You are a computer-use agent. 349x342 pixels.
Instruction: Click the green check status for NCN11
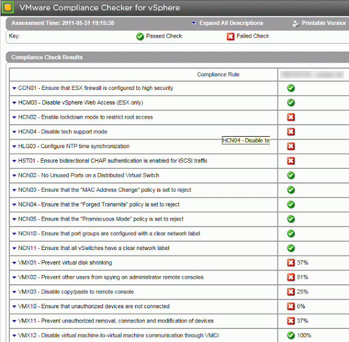click(291, 248)
